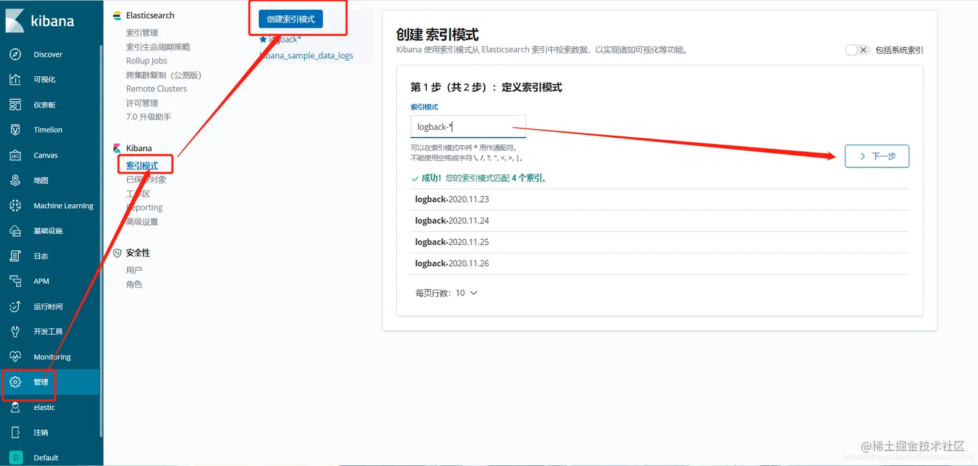Open Discover compass icon
The width and height of the screenshot is (978, 466).
click(16, 54)
